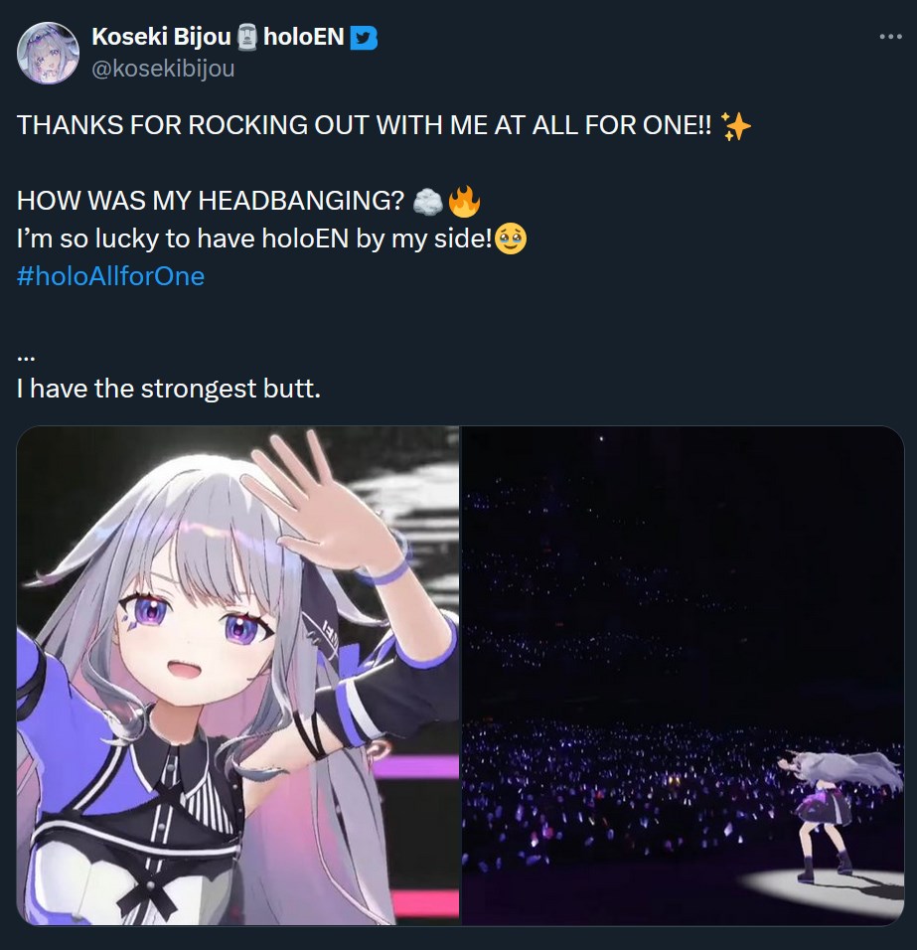This screenshot has width=917, height=950.
Task: Click the moai statue emoji in name
Action: tap(246, 37)
